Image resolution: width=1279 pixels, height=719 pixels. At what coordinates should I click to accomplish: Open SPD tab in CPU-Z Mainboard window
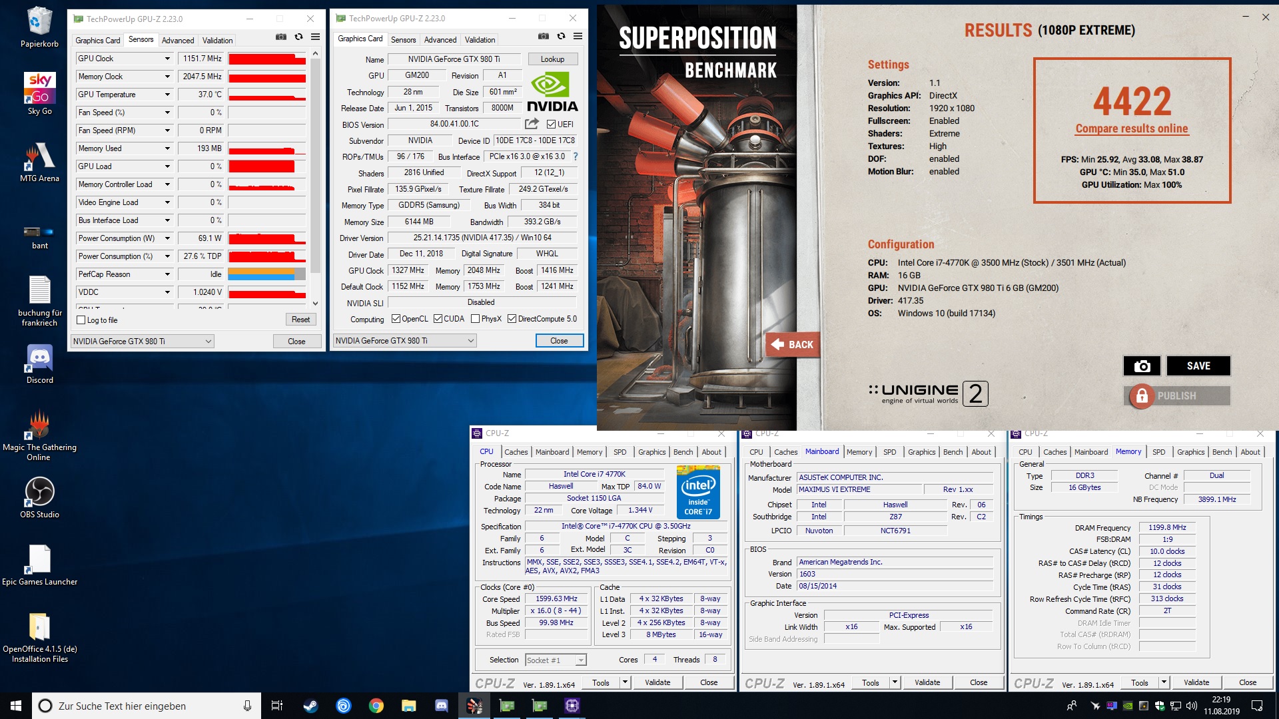coord(889,452)
